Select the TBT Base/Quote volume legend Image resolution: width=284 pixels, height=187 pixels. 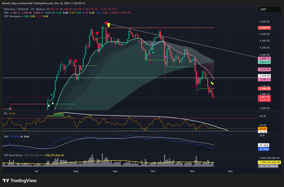(x=13, y=156)
